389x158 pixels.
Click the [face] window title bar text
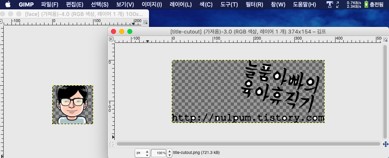[84, 14]
